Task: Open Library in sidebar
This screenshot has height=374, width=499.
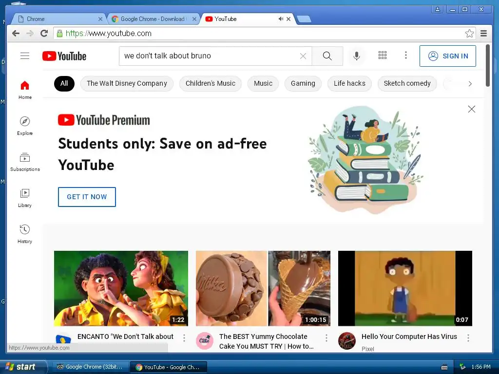Action: click(25, 198)
